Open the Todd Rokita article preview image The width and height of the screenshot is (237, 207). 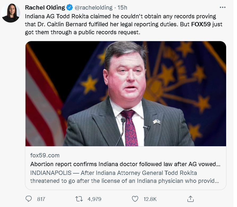126,93
